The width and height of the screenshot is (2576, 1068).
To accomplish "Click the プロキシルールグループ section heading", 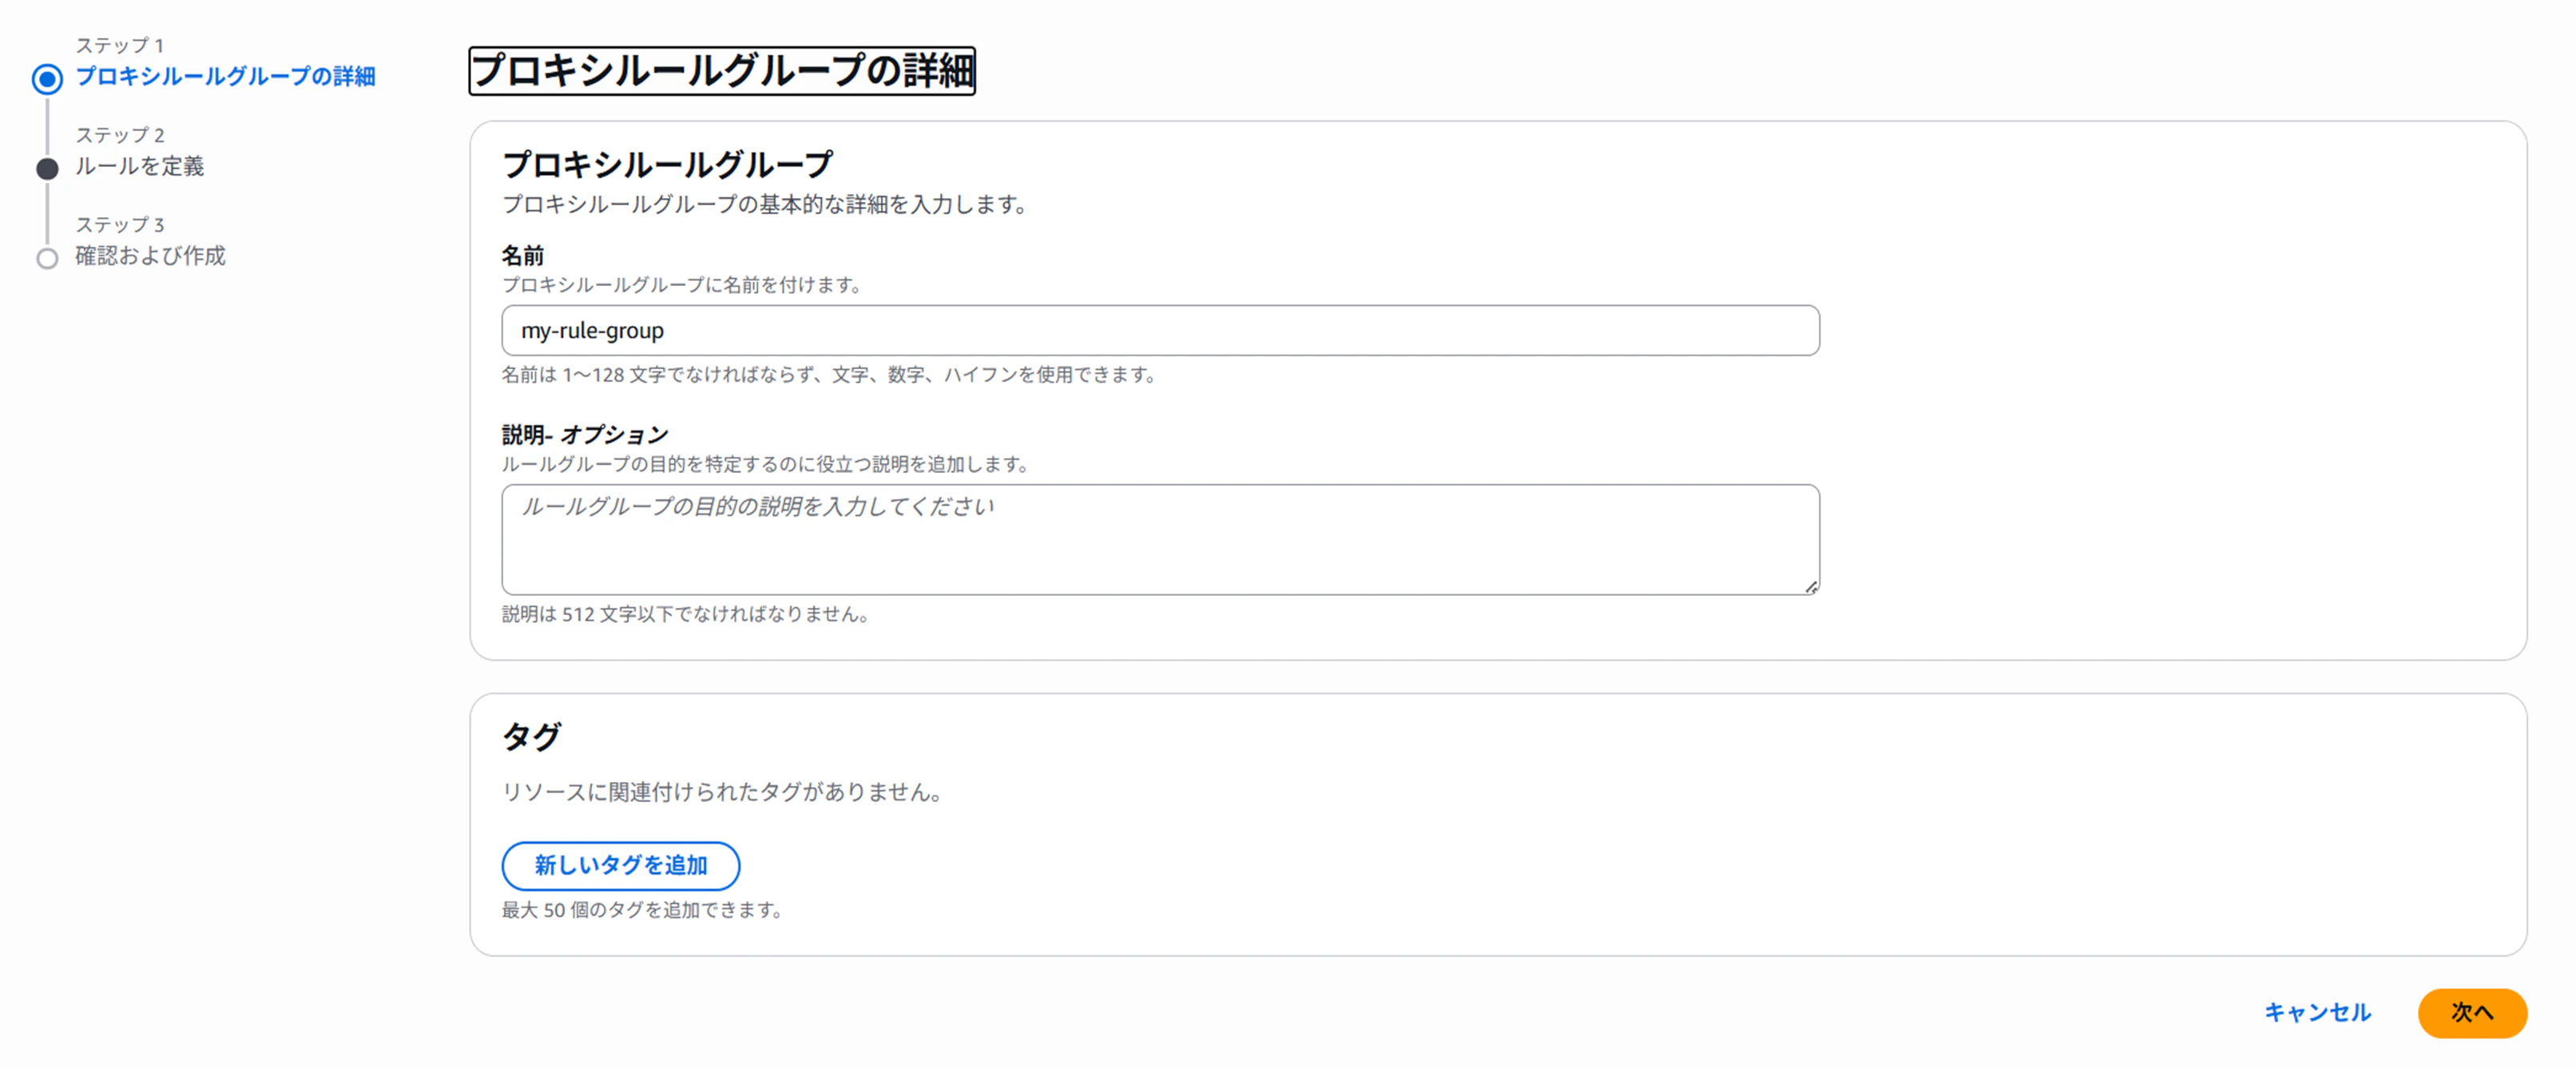I will tap(667, 164).
